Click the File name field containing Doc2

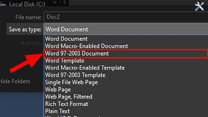[x=125, y=17]
